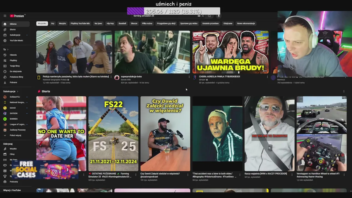The height and width of the screenshot is (198, 352).
Task: Select the Gry filter chip
Action: click(53, 23)
